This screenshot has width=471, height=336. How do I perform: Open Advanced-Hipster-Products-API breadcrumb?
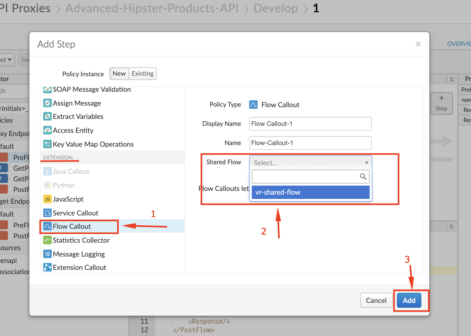pyautogui.click(x=152, y=8)
